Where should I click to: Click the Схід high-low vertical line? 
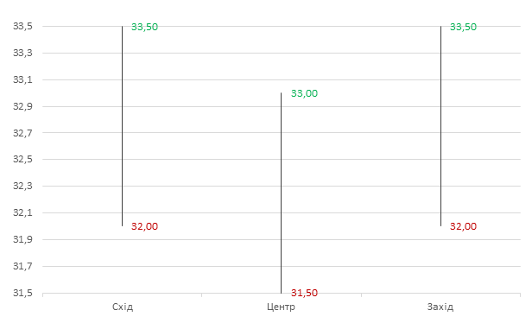[x=122, y=126]
